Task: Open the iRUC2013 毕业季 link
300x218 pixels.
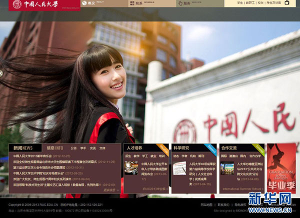Action: pyautogui.click(x=155, y=189)
